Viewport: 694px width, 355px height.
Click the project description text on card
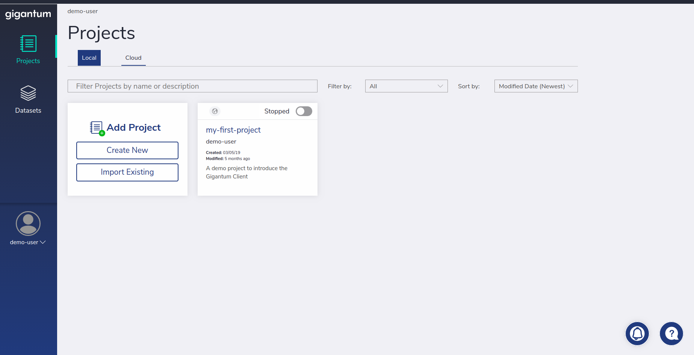coord(247,172)
